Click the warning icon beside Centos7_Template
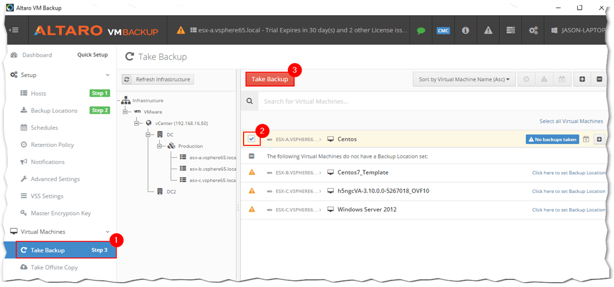Viewport: 614px width, 287px height. pos(252,172)
